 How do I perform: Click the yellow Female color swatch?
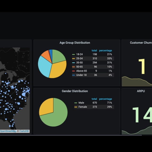(x=76, y=107)
